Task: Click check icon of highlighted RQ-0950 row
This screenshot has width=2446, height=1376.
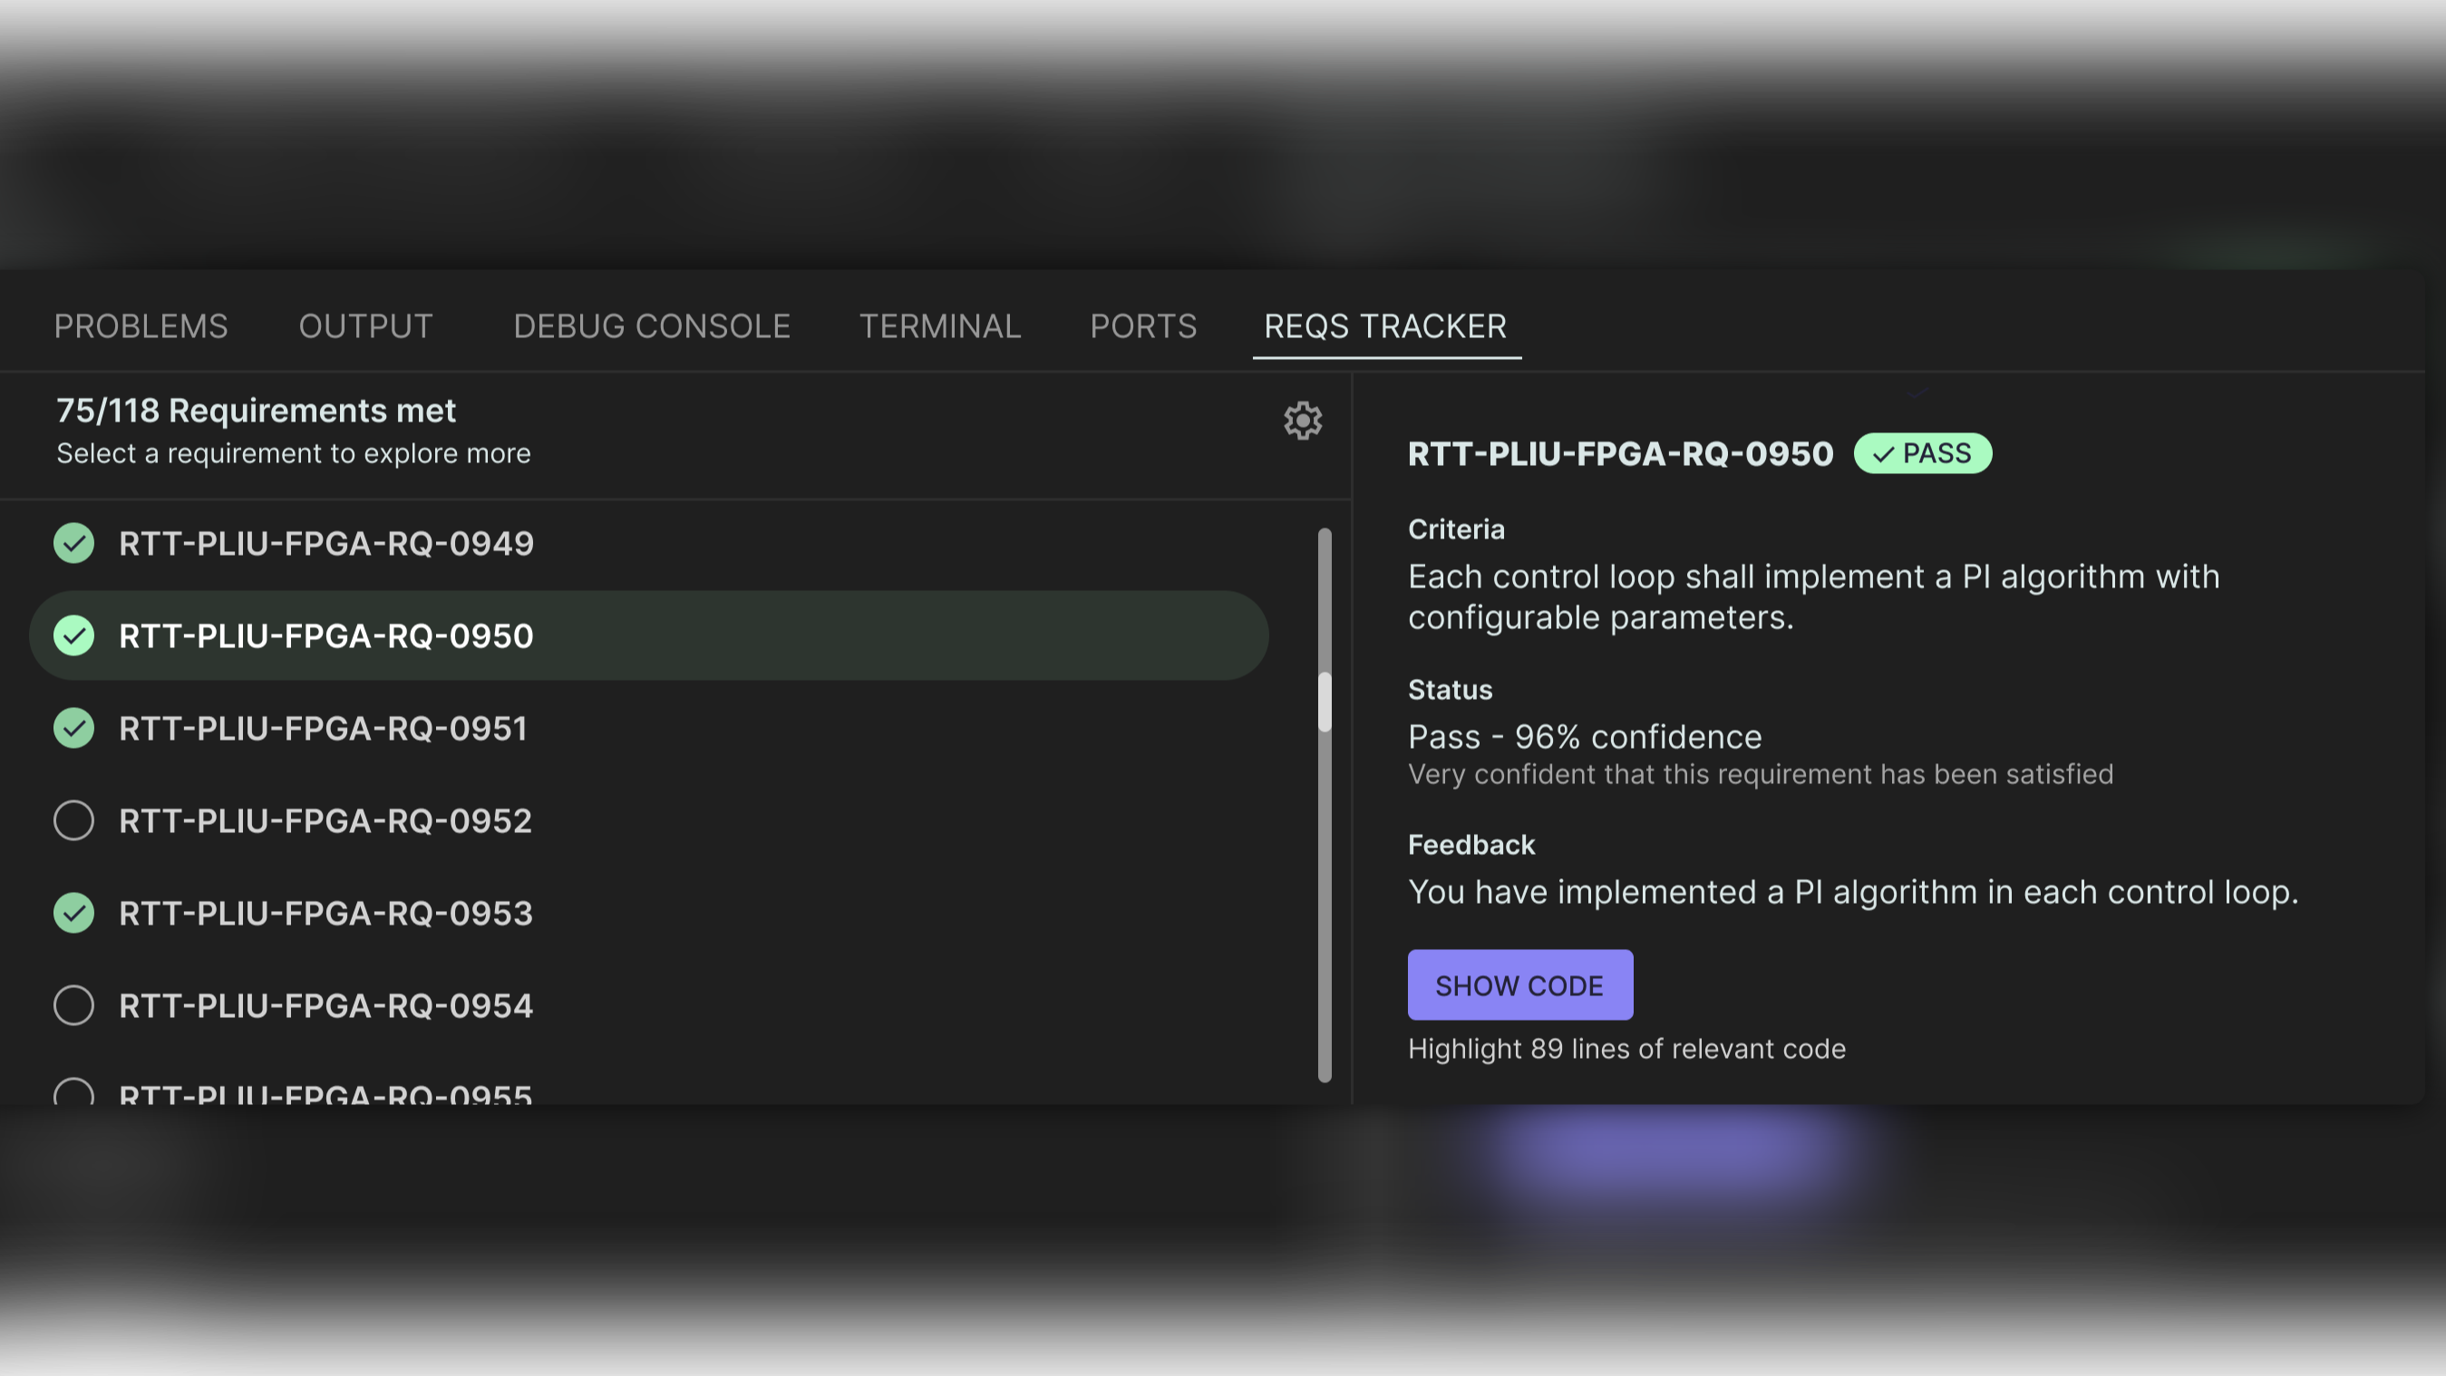Action: point(74,635)
